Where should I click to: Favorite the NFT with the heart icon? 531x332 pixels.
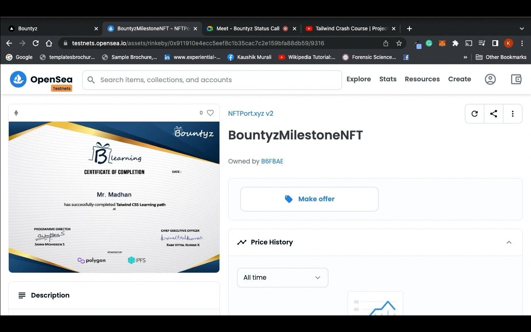210,113
